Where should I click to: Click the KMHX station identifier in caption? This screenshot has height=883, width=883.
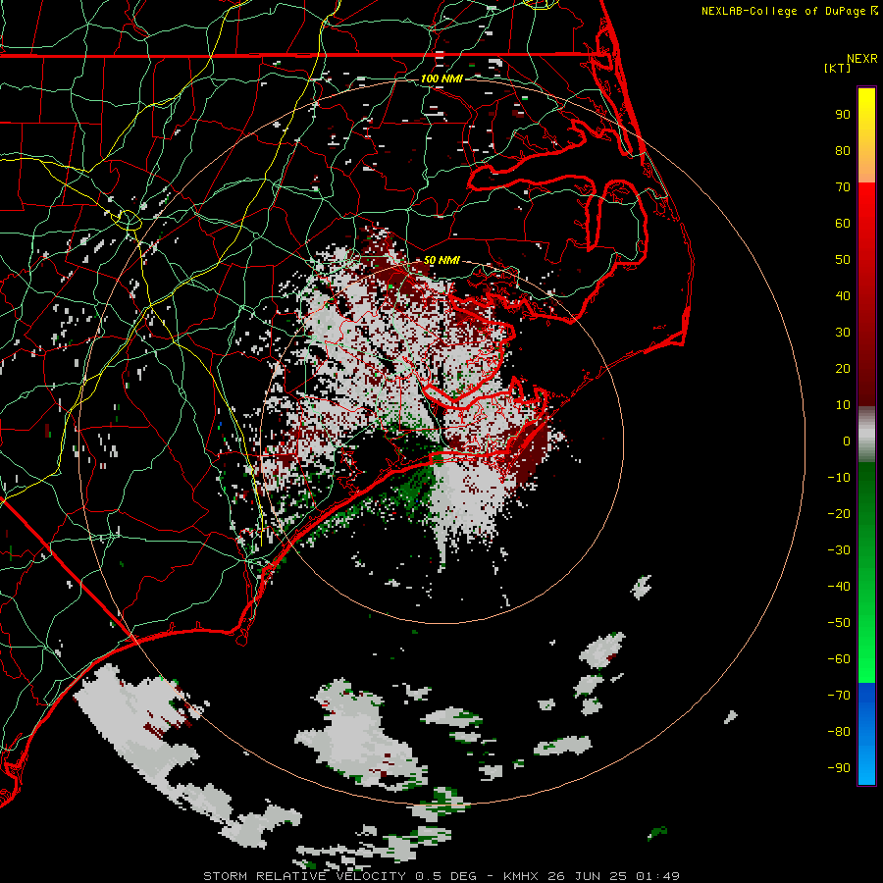[x=521, y=876]
